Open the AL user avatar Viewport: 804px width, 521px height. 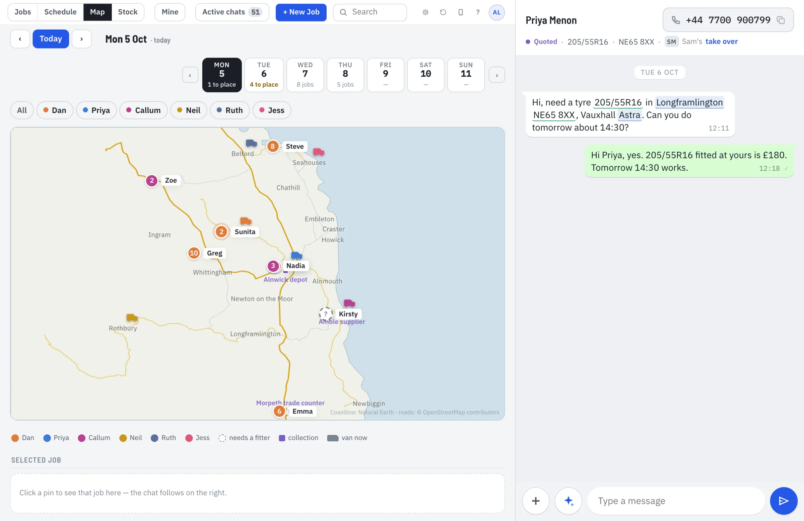coord(496,12)
